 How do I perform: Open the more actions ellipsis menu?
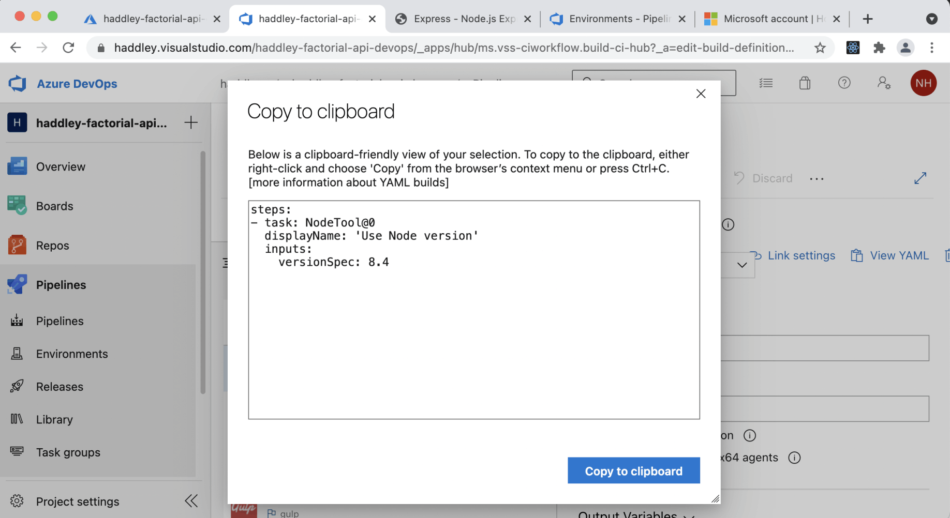click(x=817, y=178)
